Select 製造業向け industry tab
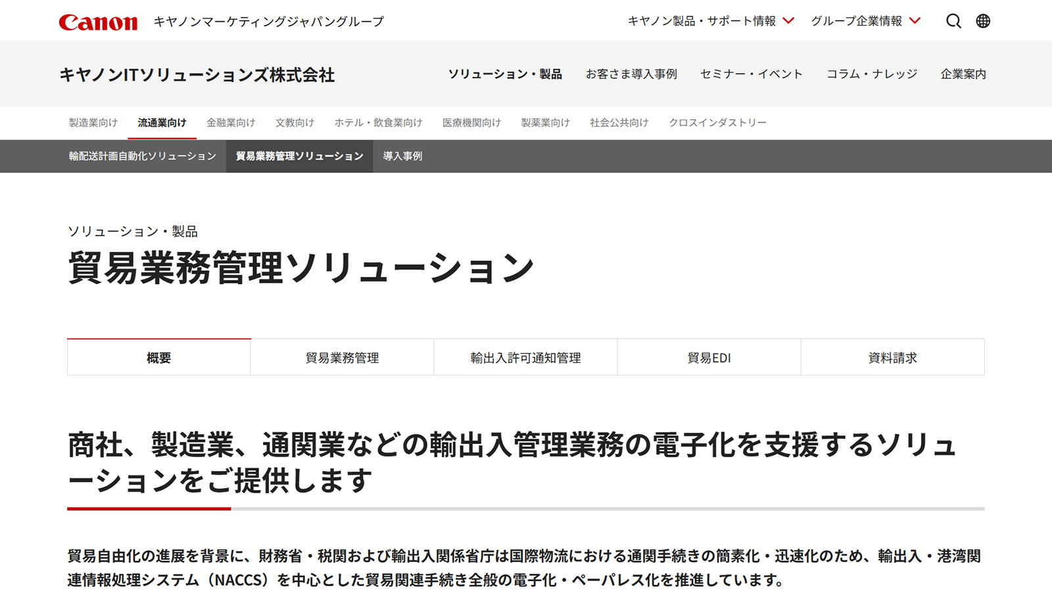1052x592 pixels. [93, 123]
